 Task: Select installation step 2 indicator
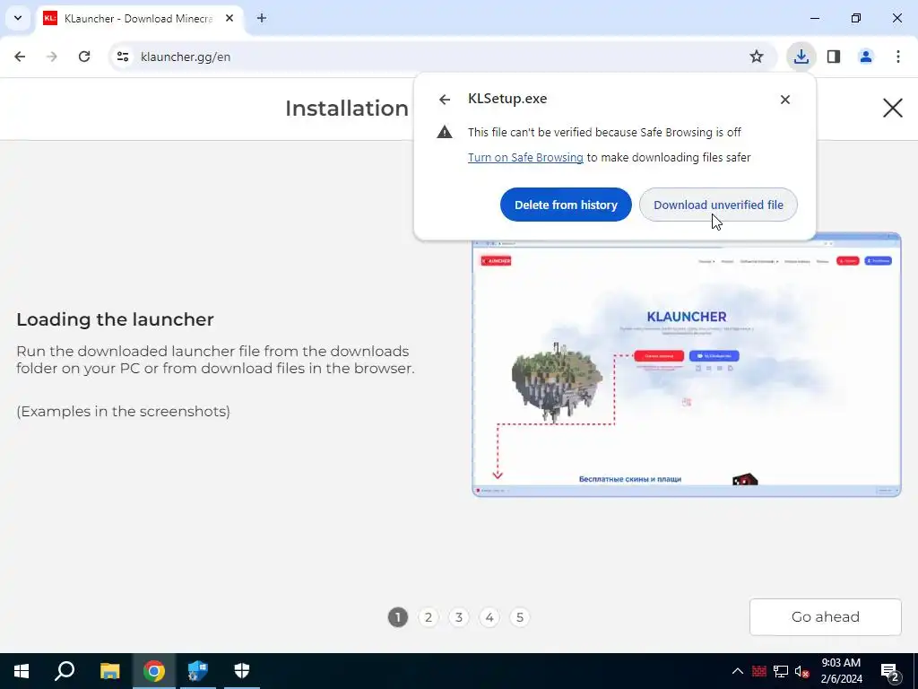pos(429,617)
